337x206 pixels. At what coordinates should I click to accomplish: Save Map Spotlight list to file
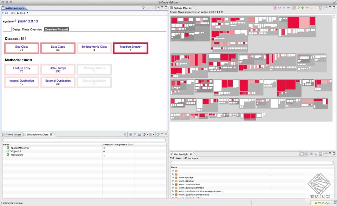click(321, 154)
